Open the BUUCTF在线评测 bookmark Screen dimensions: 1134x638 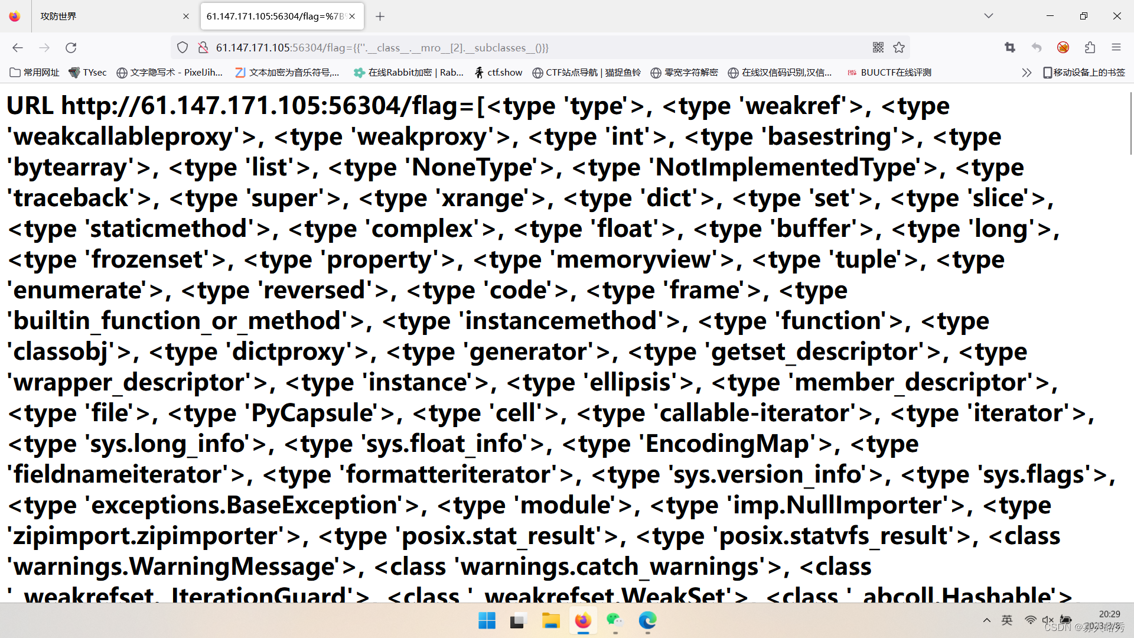[x=889, y=73]
